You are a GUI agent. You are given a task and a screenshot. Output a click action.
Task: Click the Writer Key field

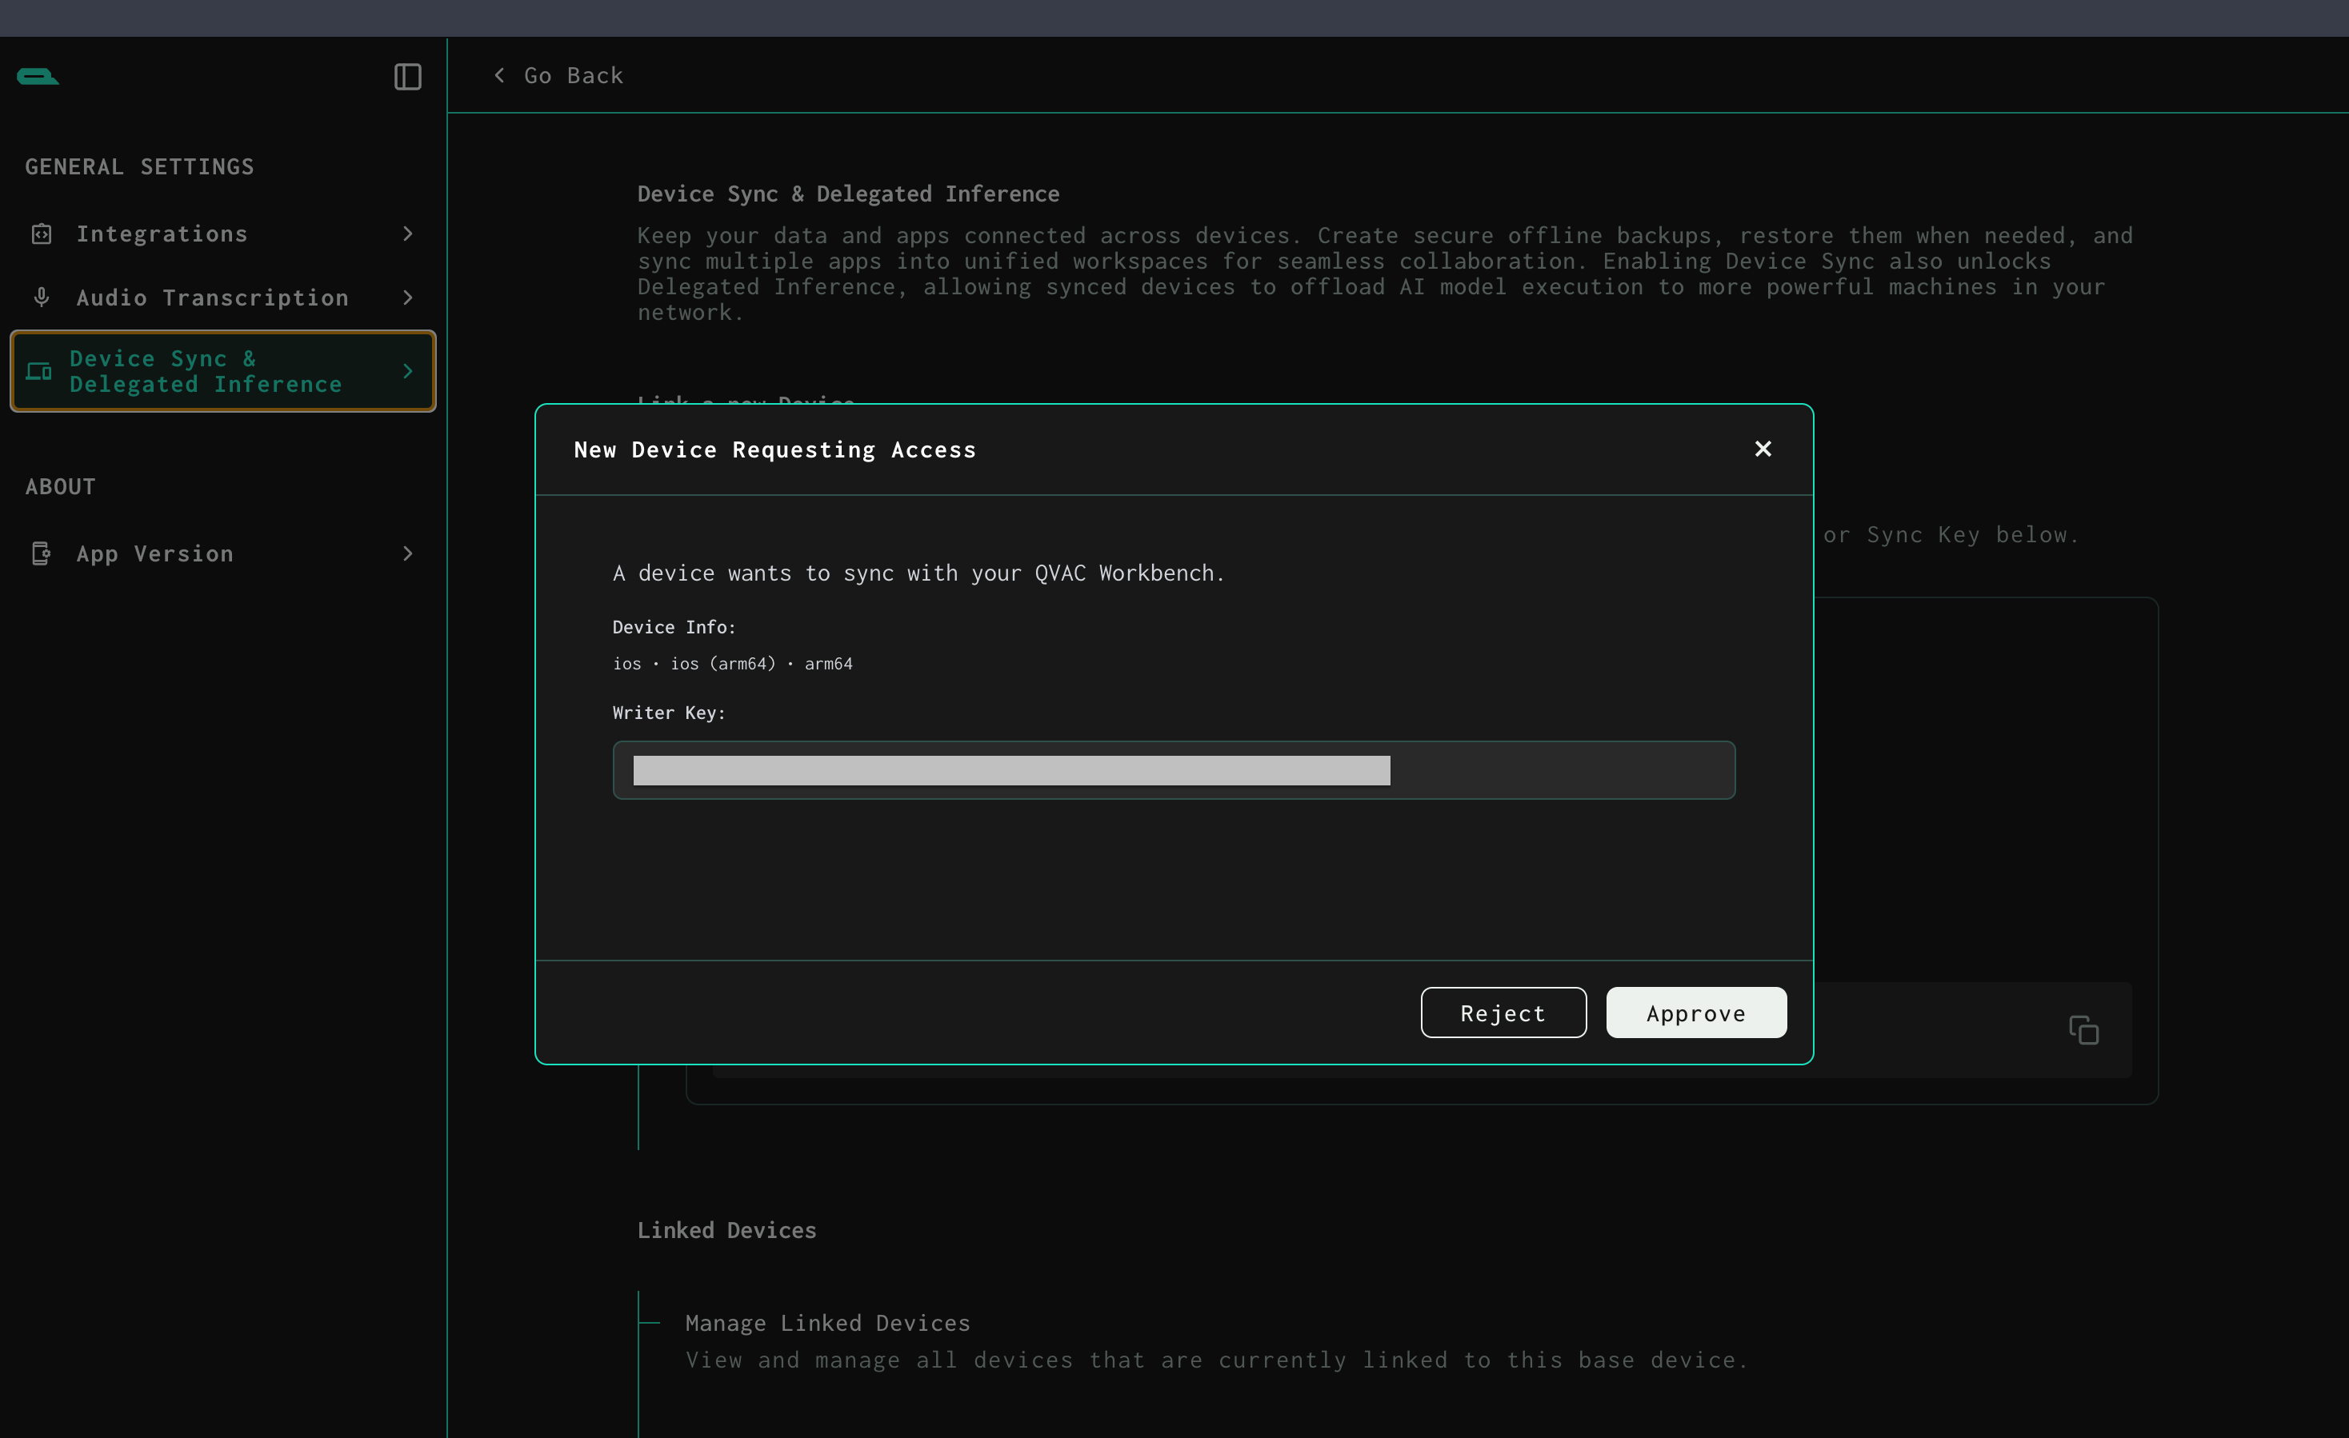[1173, 770]
